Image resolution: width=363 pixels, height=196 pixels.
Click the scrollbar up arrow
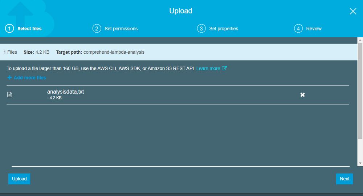tap(360, 40)
